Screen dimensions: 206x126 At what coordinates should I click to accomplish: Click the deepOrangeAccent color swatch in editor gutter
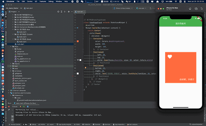[78, 41]
